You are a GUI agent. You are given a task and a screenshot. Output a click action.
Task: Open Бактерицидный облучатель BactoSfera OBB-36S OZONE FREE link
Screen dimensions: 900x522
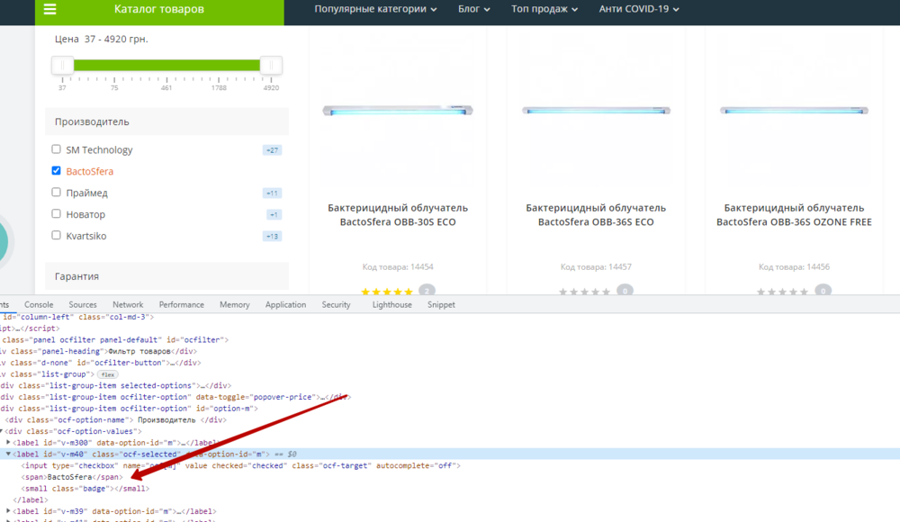[794, 215]
